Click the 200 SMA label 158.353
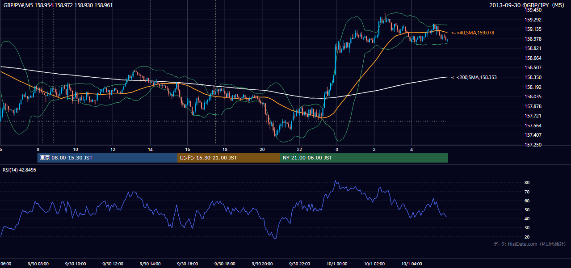The image size is (571, 268). [x=474, y=77]
